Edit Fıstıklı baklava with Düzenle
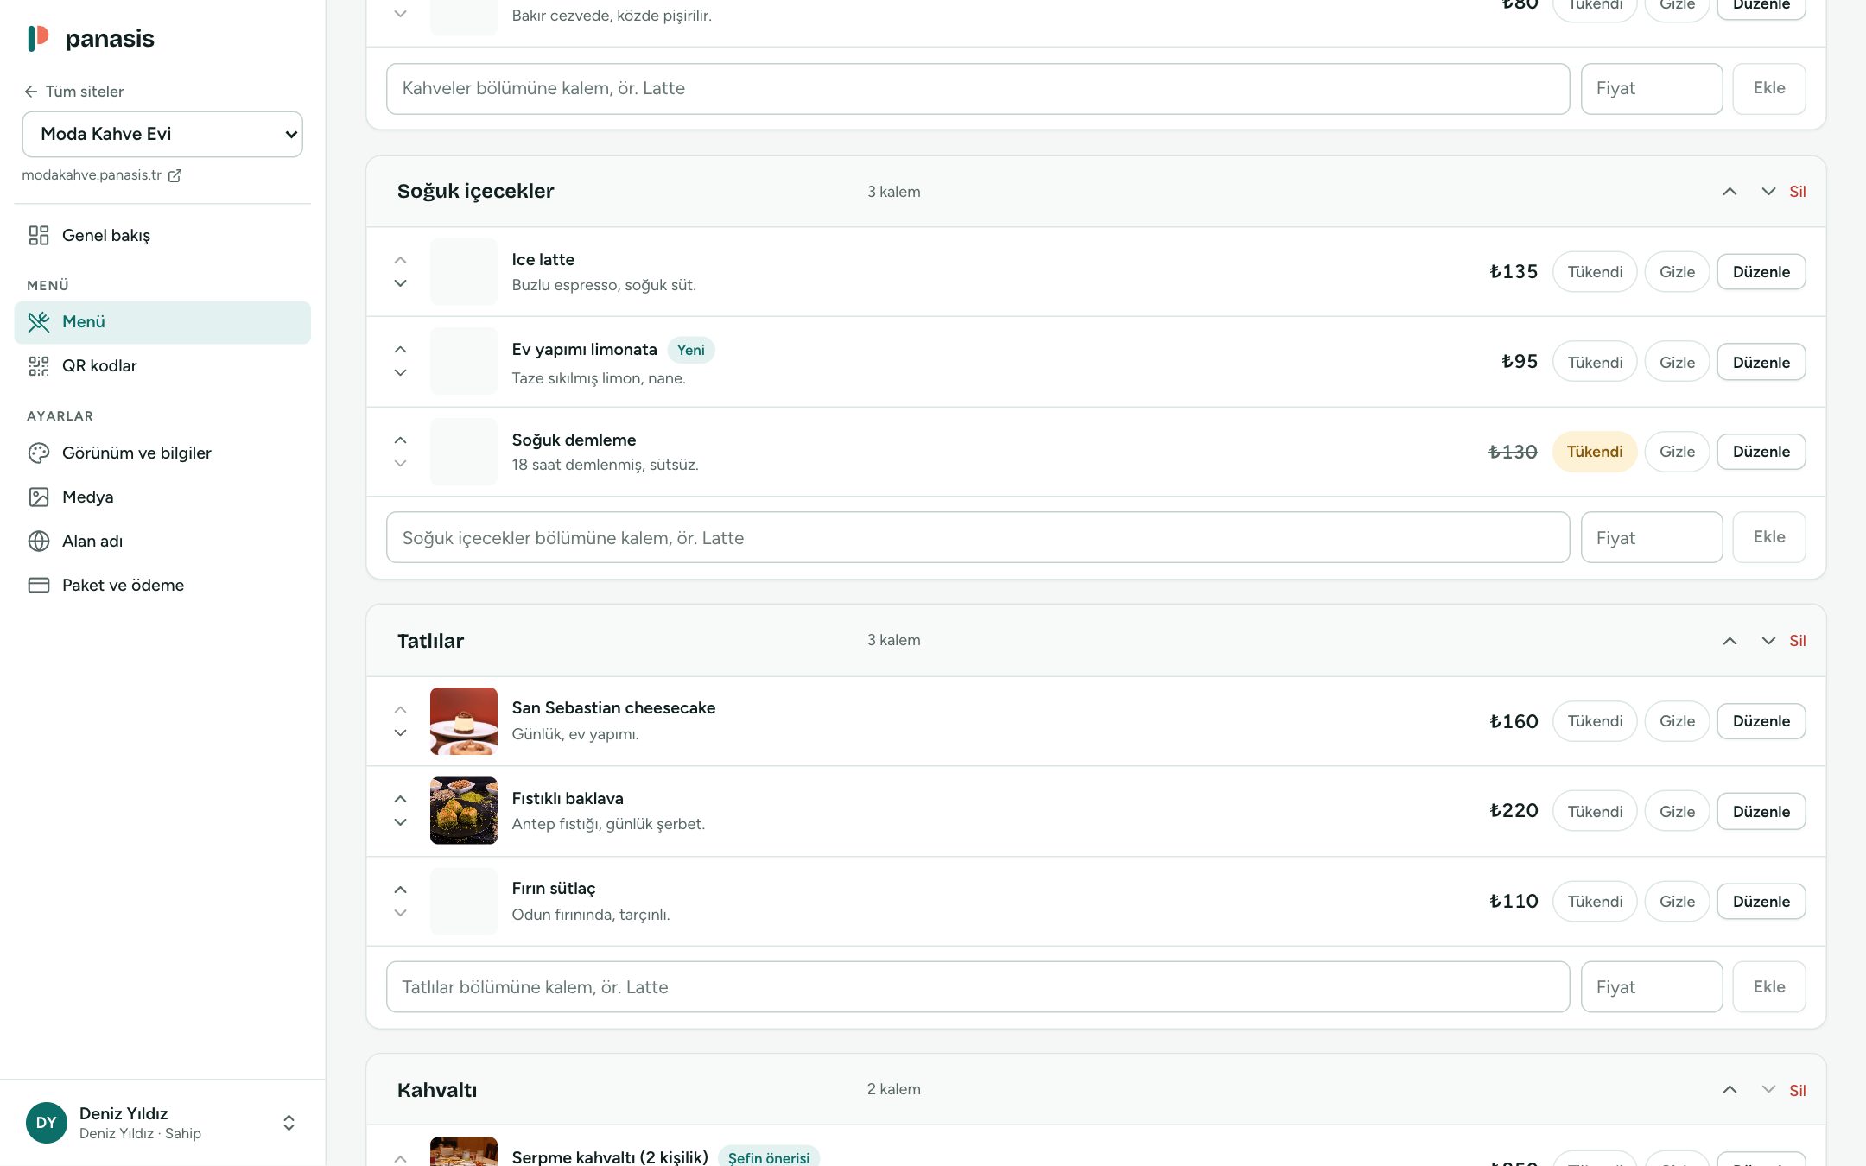 tap(1761, 812)
